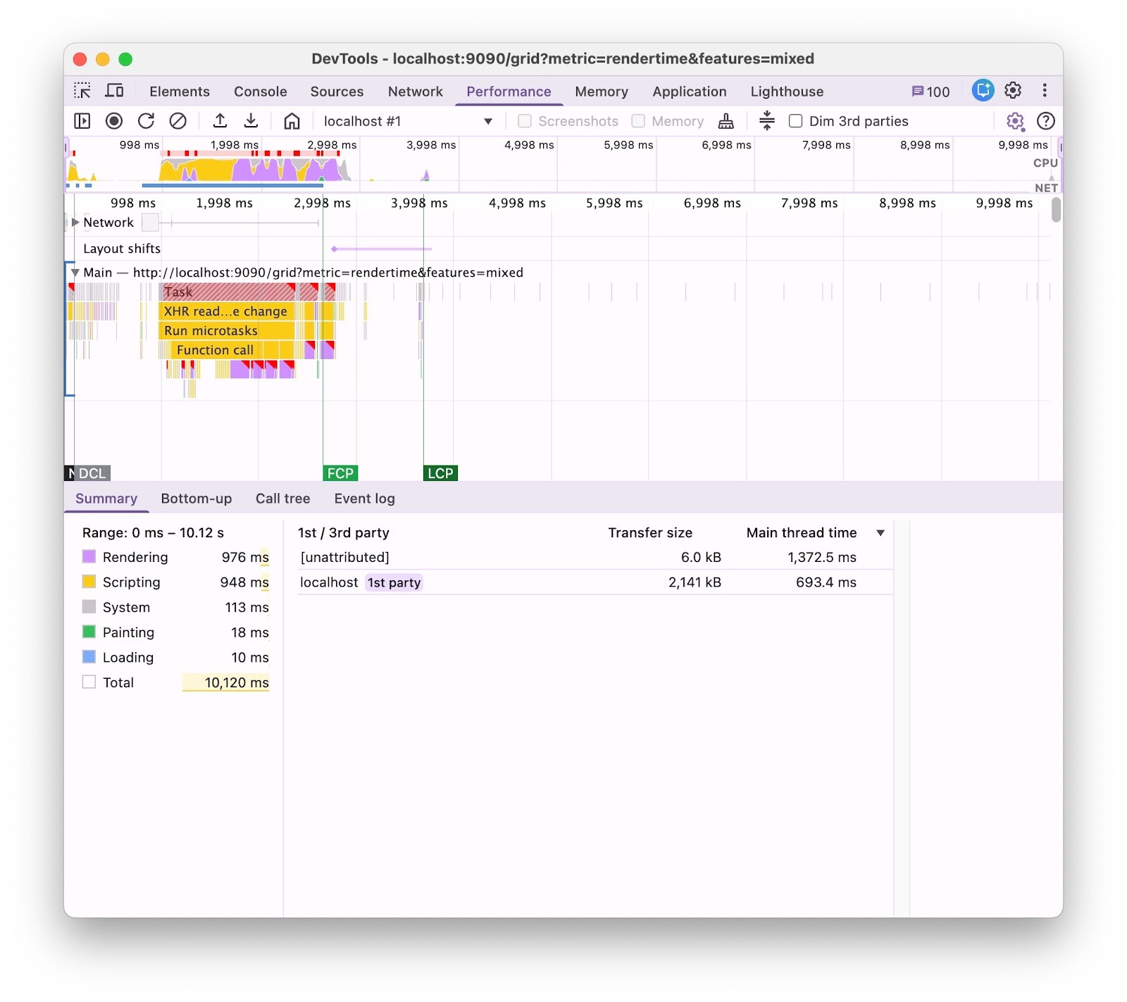Clear the current performance recording
The height and width of the screenshot is (1002, 1127).
pos(178,121)
